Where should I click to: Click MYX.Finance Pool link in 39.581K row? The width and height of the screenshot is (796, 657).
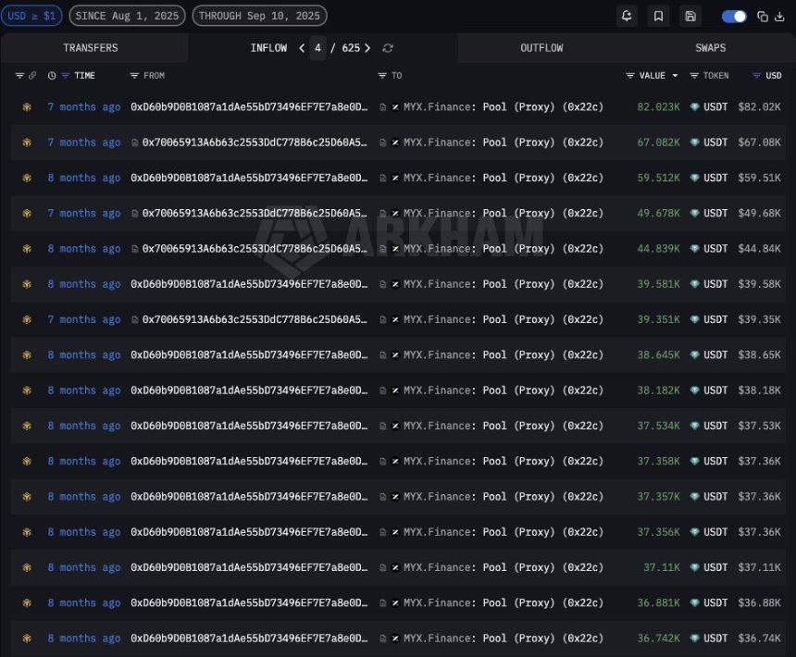point(504,284)
